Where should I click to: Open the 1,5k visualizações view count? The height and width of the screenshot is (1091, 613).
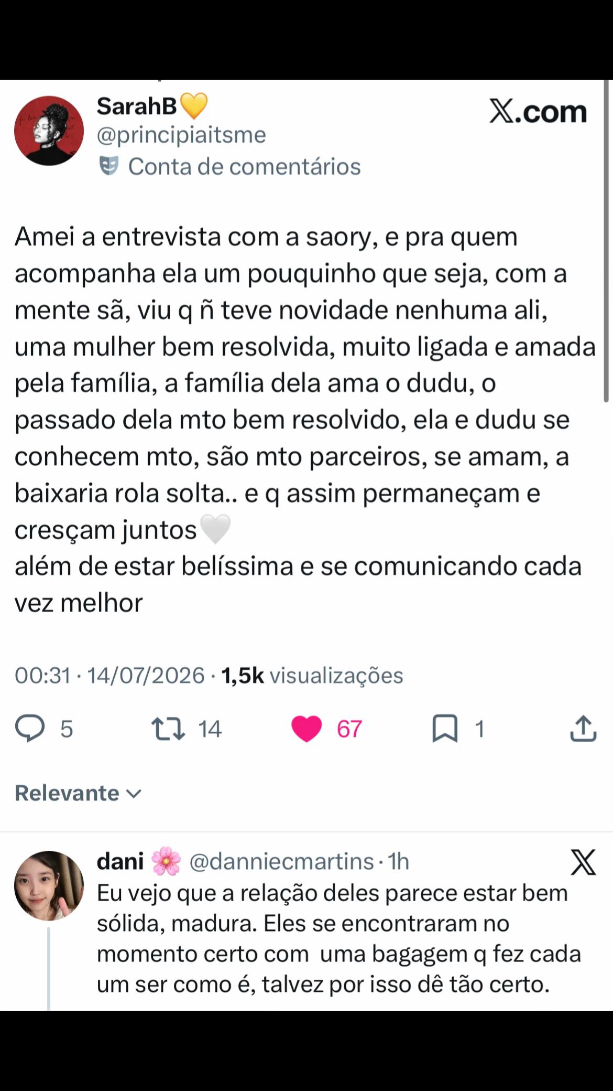pos(312,675)
